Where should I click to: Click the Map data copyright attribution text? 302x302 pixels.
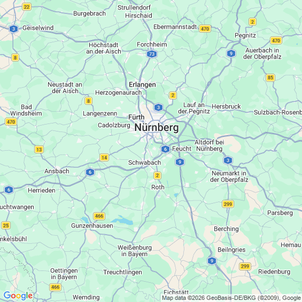tap(231, 298)
